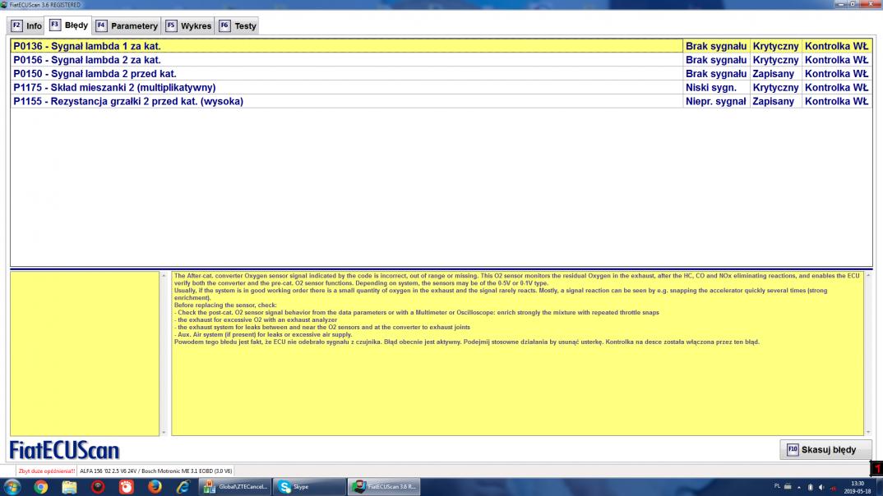Open the Parametery tab
The height and width of the screenshot is (496, 883).
pyautogui.click(x=127, y=26)
